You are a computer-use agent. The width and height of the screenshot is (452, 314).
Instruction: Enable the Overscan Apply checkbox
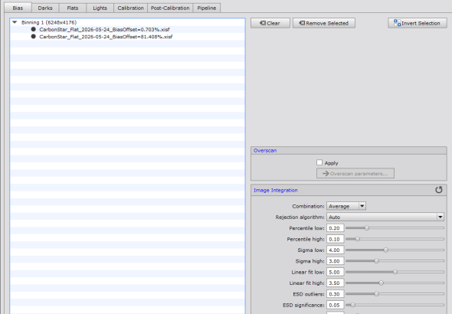[319, 163]
